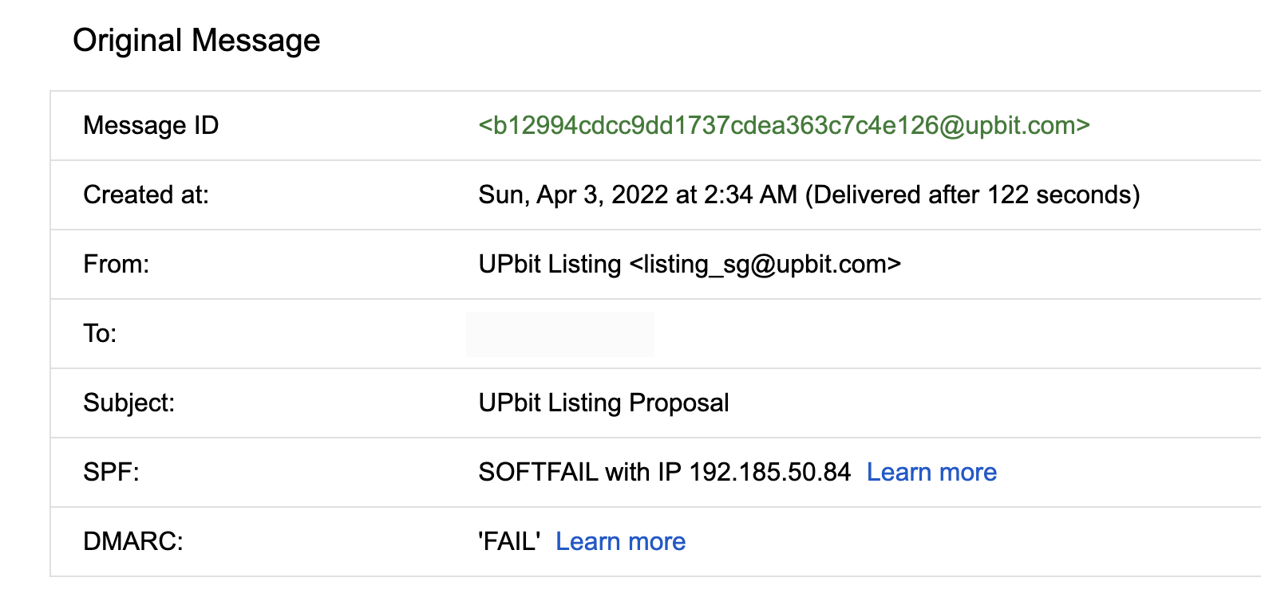The width and height of the screenshot is (1261, 609).
Task: Click the 'DMARC:' row label
Action: 133,542
